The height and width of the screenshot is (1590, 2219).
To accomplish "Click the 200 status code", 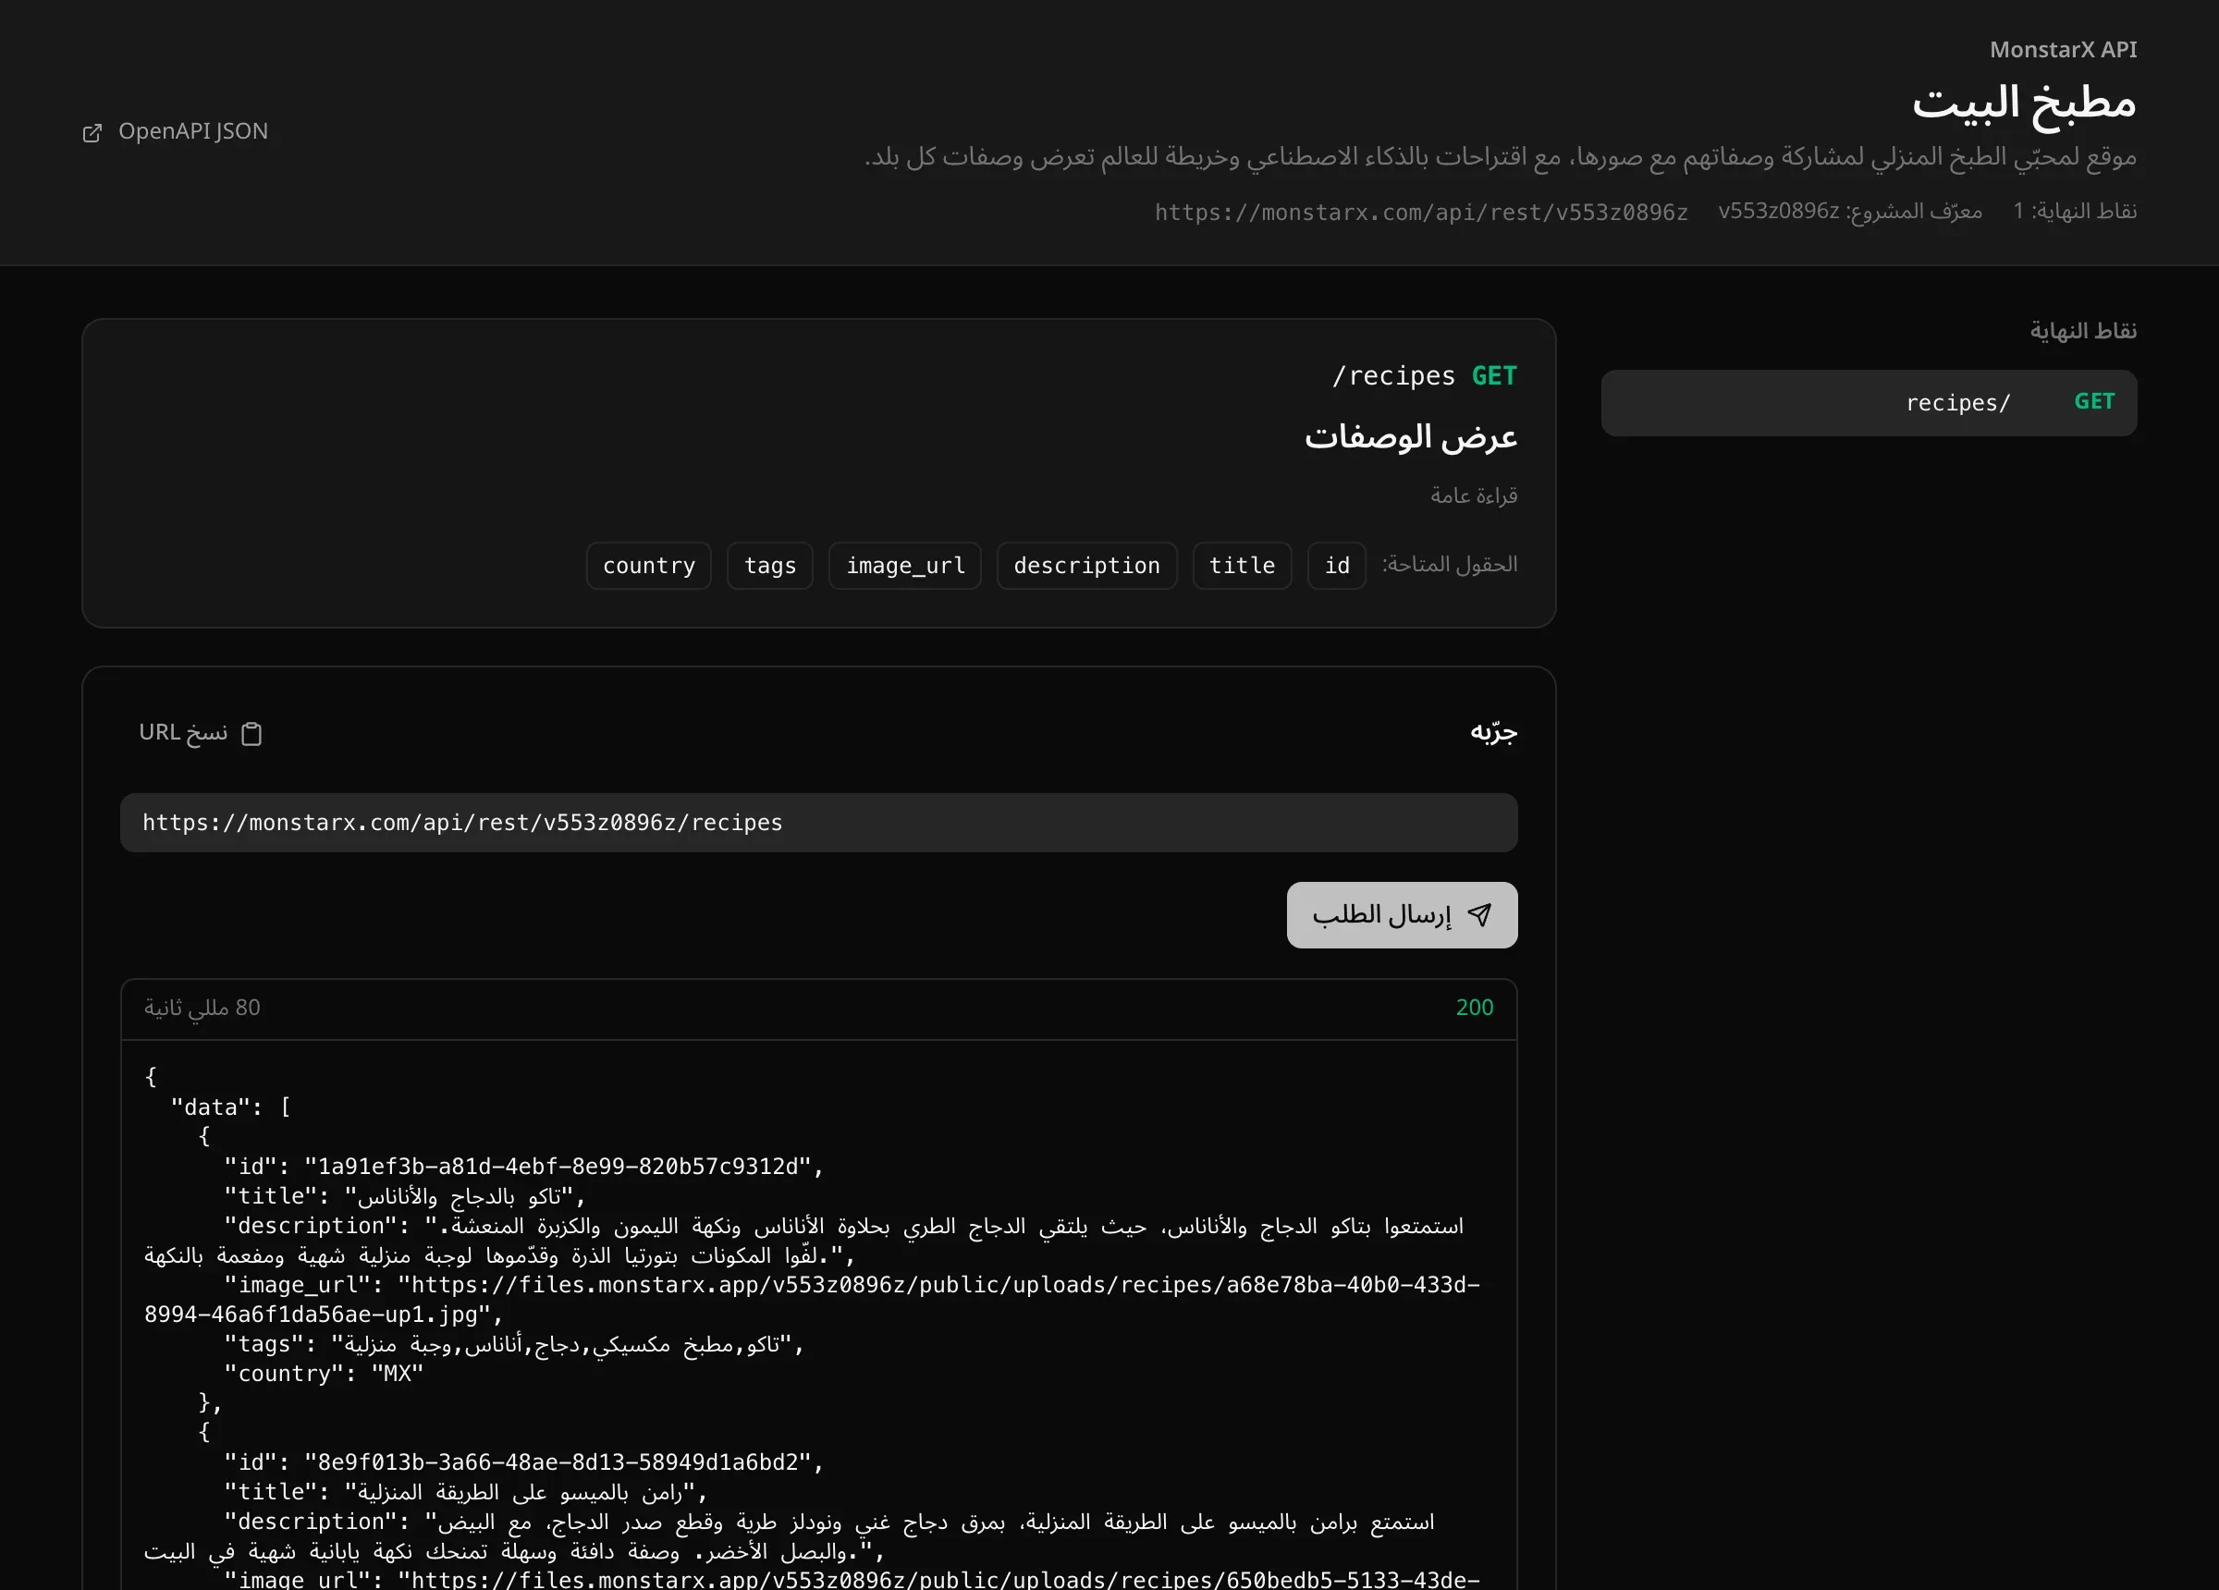I will coord(1475,1008).
